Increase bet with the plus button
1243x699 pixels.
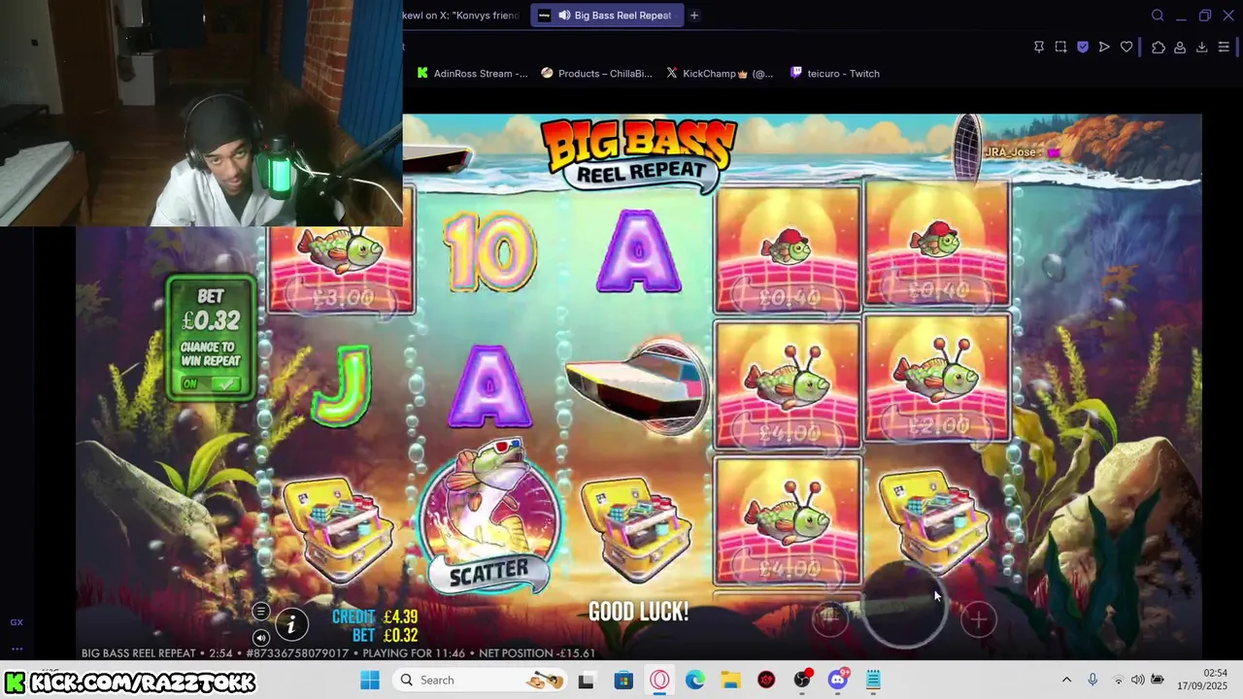pos(978,620)
